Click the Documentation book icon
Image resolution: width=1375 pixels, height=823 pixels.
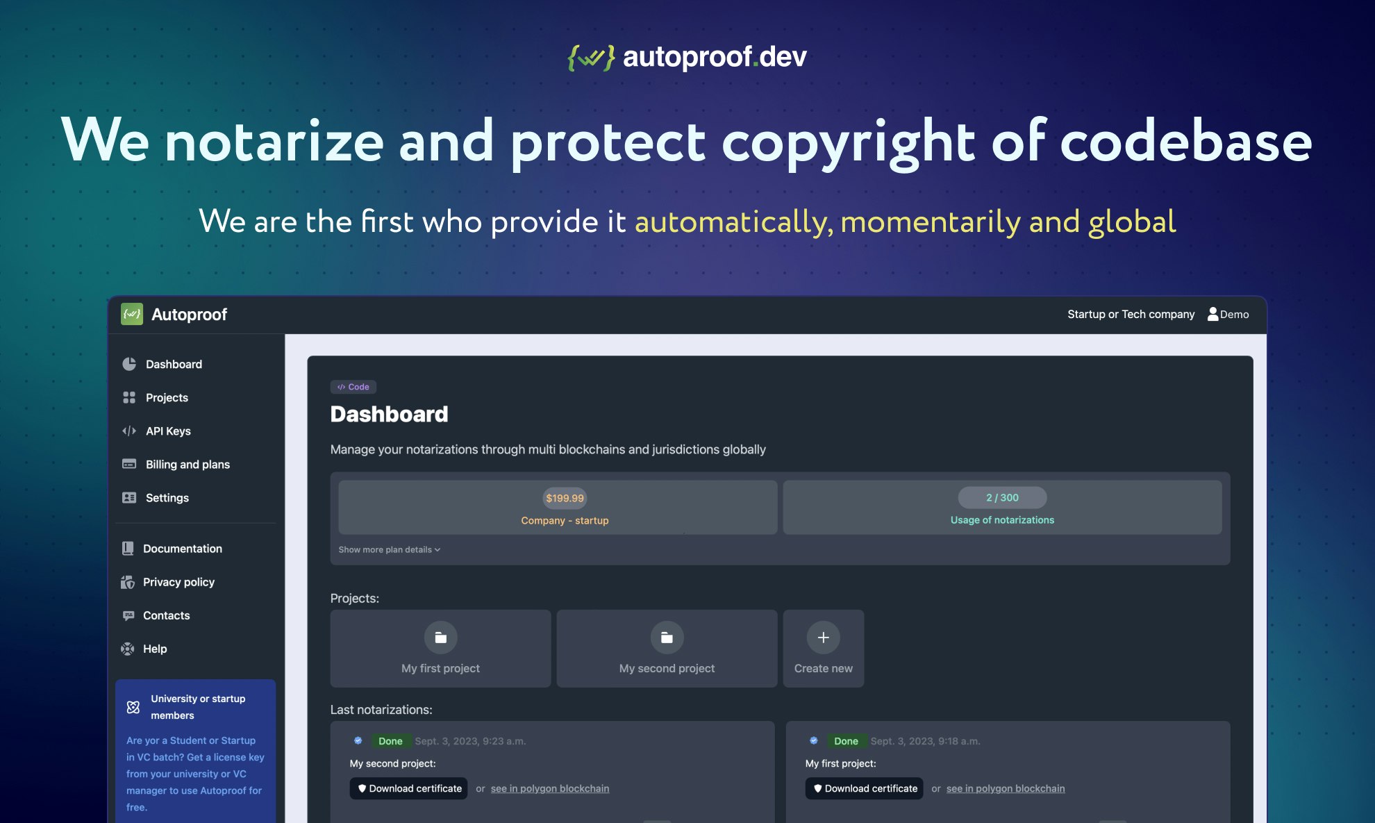pyautogui.click(x=128, y=549)
